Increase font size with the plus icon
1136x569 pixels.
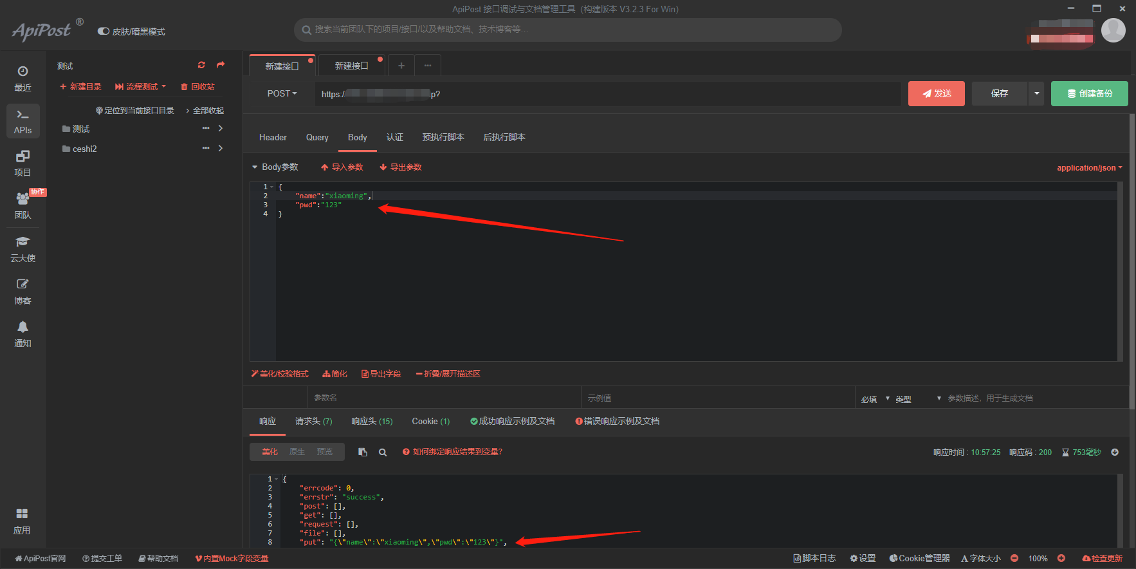point(1061,558)
